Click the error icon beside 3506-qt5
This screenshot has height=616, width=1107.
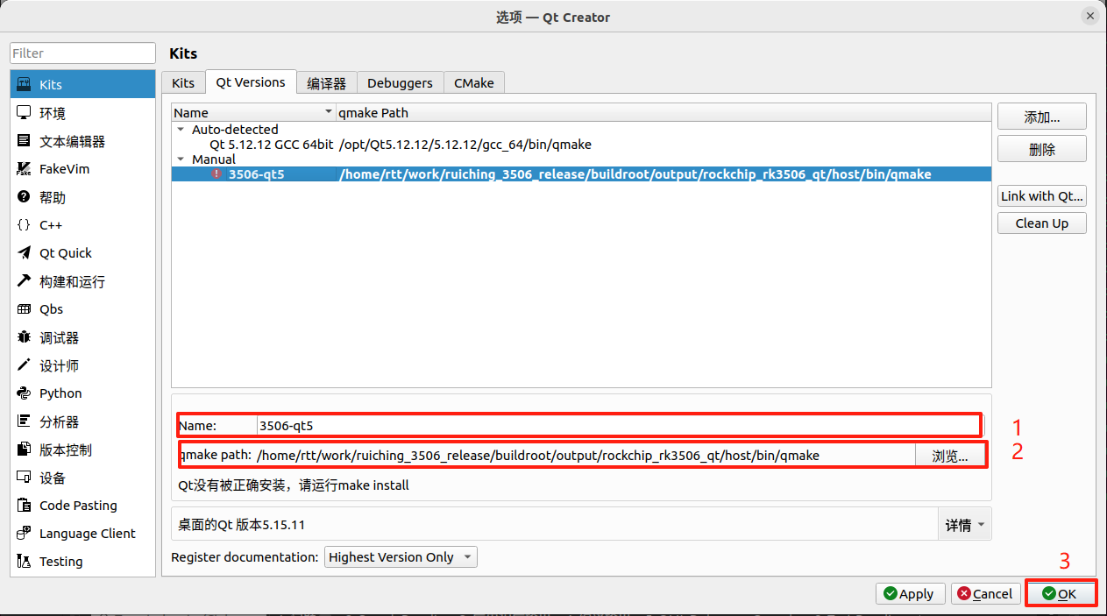coord(217,174)
